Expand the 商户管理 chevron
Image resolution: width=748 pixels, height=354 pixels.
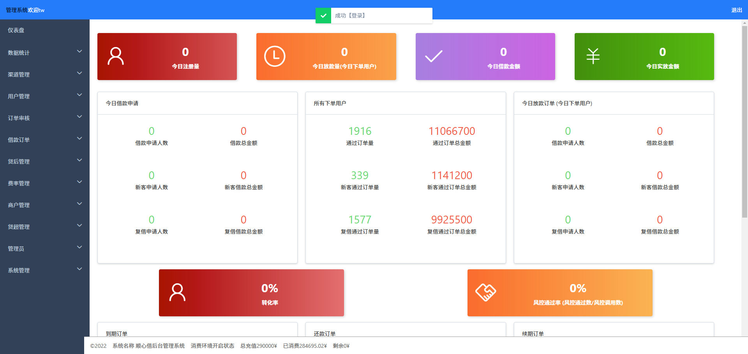(x=79, y=204)
